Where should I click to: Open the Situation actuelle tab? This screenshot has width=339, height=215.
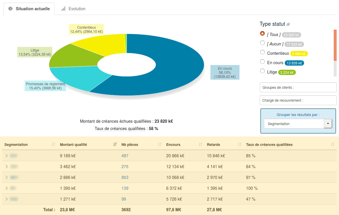coord(29,9)
